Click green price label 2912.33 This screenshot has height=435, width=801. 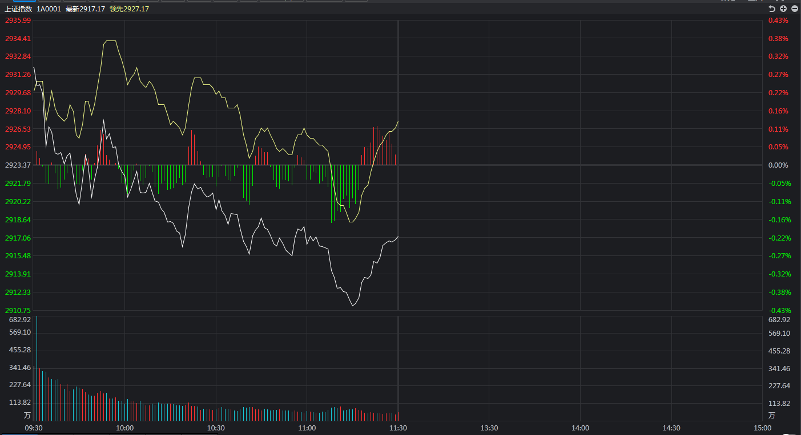pos(18,292)
